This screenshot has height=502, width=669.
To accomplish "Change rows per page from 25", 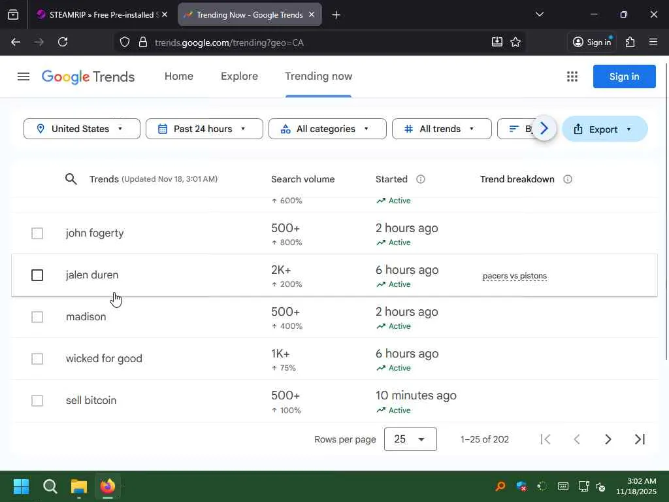I will (410, 439).
